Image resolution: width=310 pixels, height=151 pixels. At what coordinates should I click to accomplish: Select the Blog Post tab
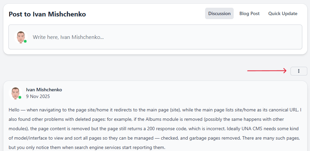[x=249, y=14]
